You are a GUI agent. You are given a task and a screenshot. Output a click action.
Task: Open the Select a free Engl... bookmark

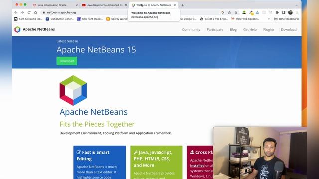point(214,19)
